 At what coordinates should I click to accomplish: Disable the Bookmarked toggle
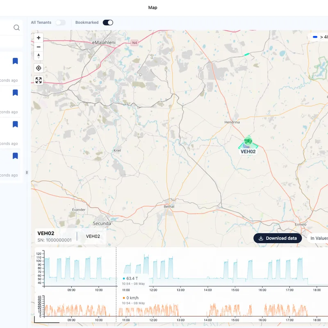[107, 23]
